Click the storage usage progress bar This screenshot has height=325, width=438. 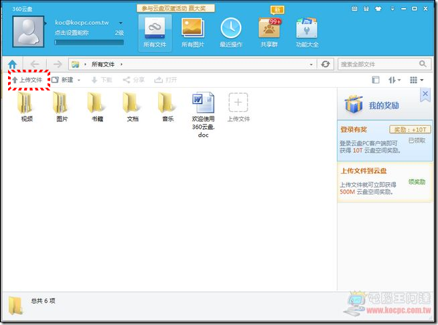pos(89,42)
